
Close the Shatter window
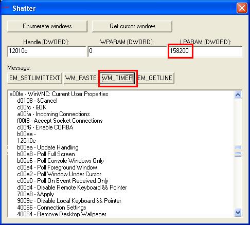(242, 8)
